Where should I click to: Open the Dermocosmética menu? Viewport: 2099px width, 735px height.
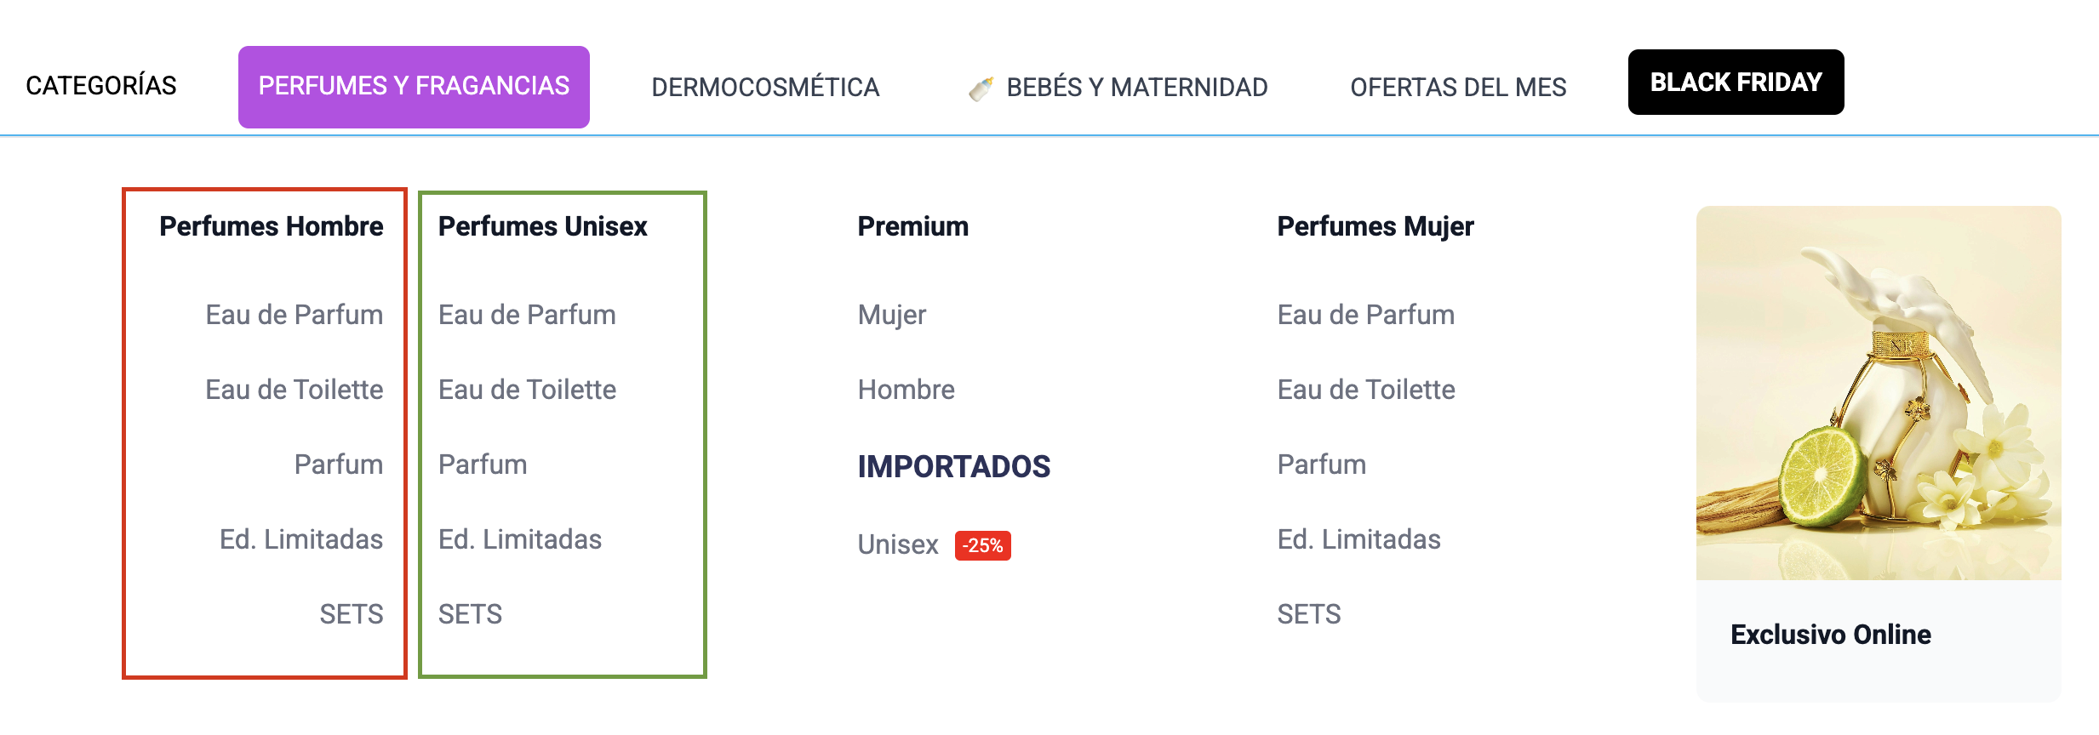pyautogui.click(x=764, y=88)
